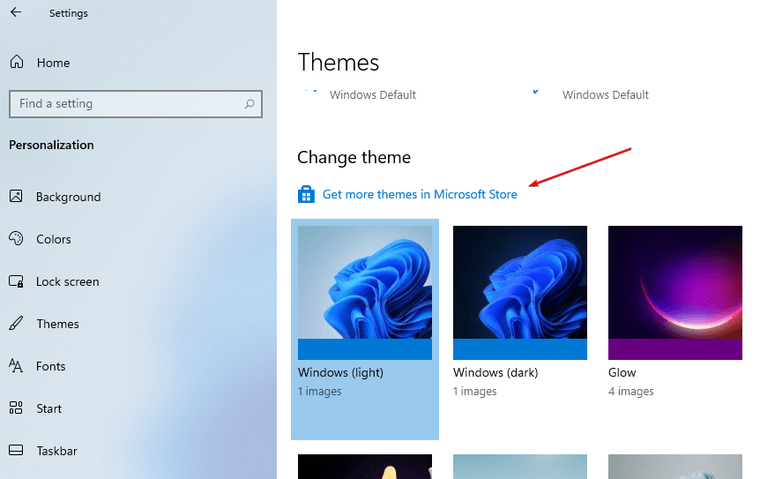Click the Change theme heading
This screenshot has height=479, width=760.
354,158
